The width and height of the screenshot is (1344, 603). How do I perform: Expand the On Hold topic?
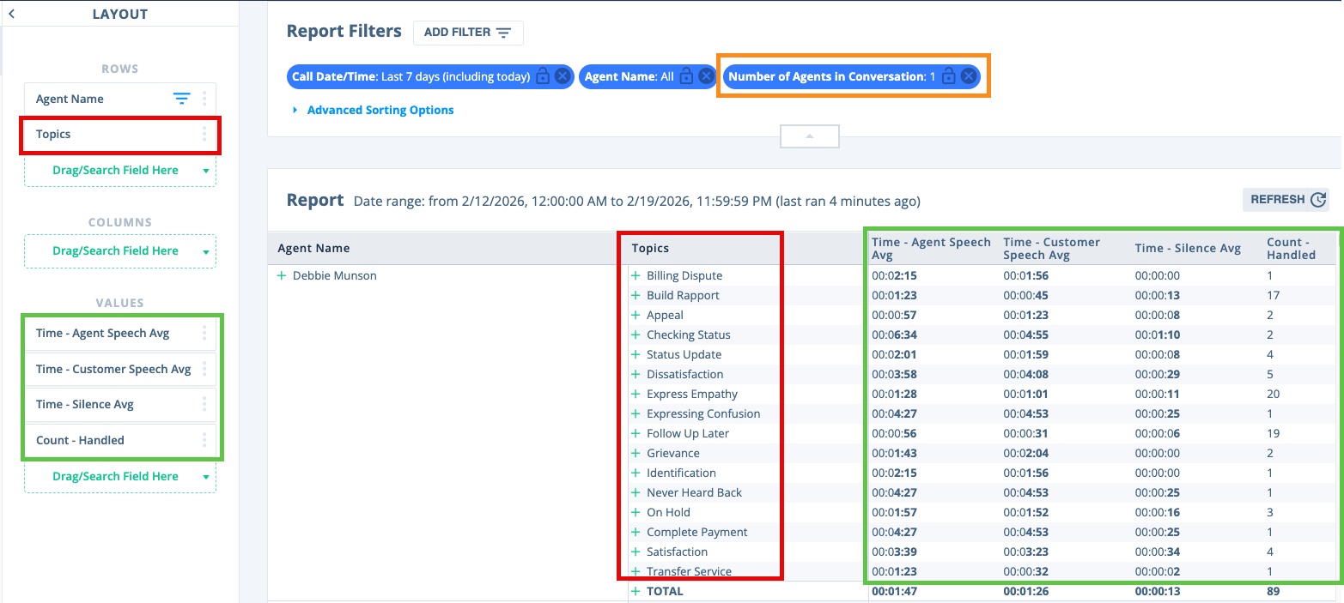coord(636,513)
